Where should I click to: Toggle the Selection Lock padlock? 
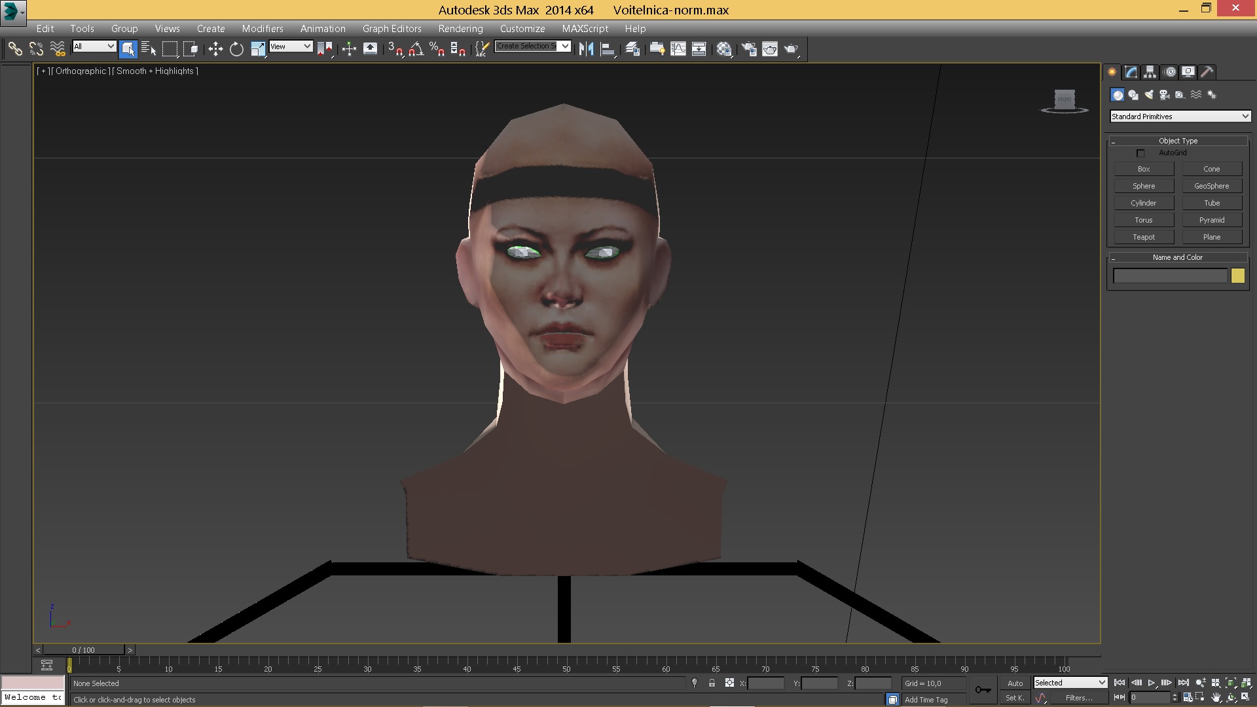point(712,683)
